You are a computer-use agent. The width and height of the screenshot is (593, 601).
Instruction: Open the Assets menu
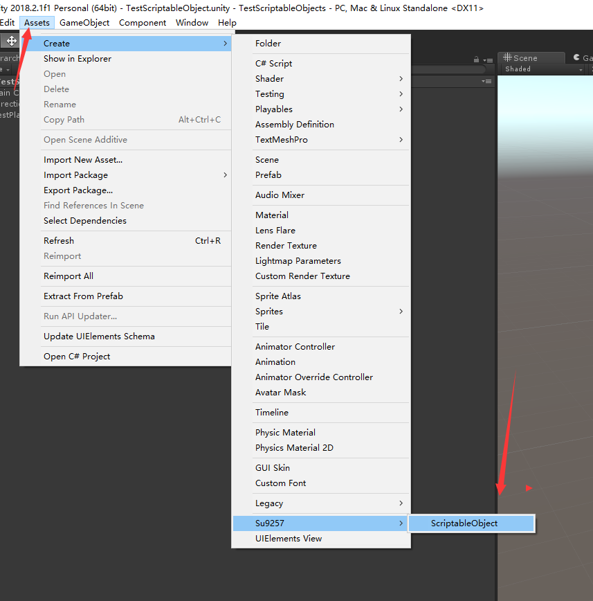37,23
